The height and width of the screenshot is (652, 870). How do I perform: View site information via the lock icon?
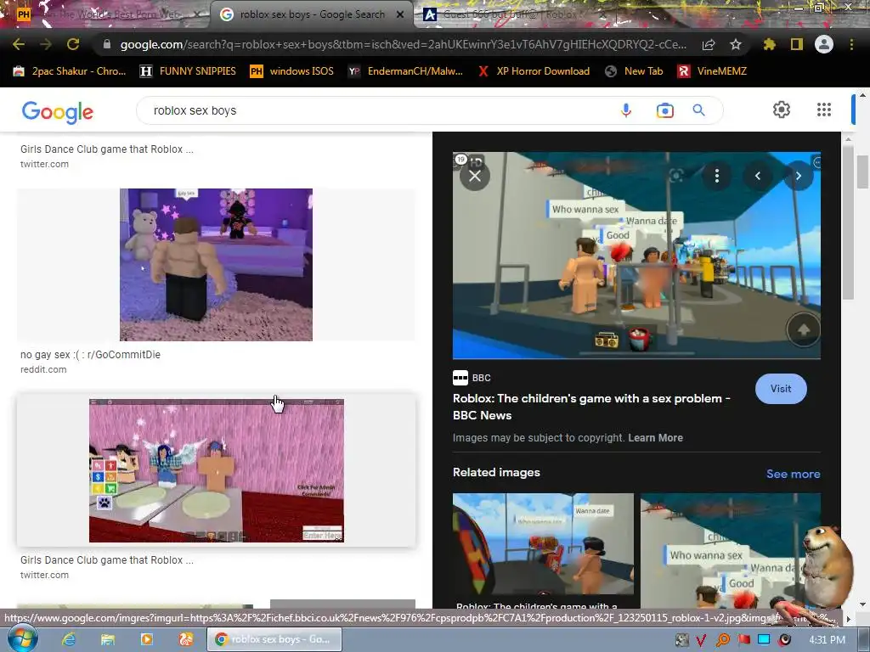point(107,44)
